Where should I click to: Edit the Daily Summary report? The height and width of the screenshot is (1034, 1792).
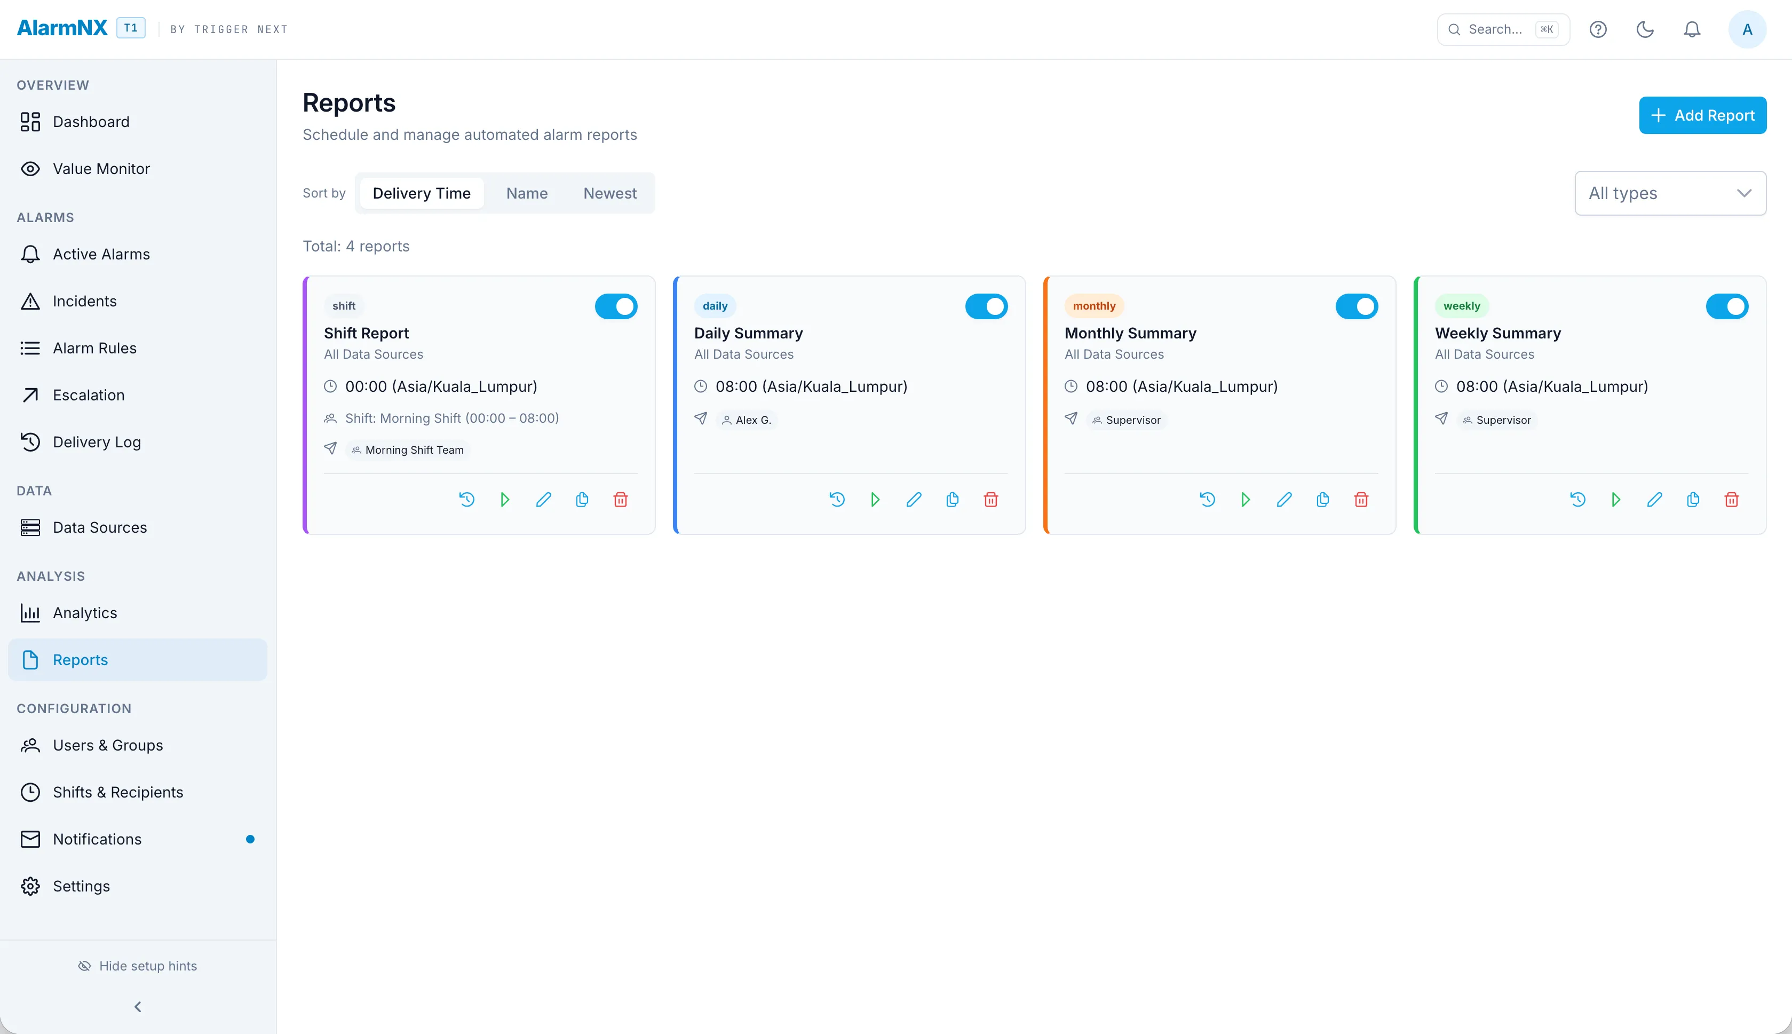(914, 500)
